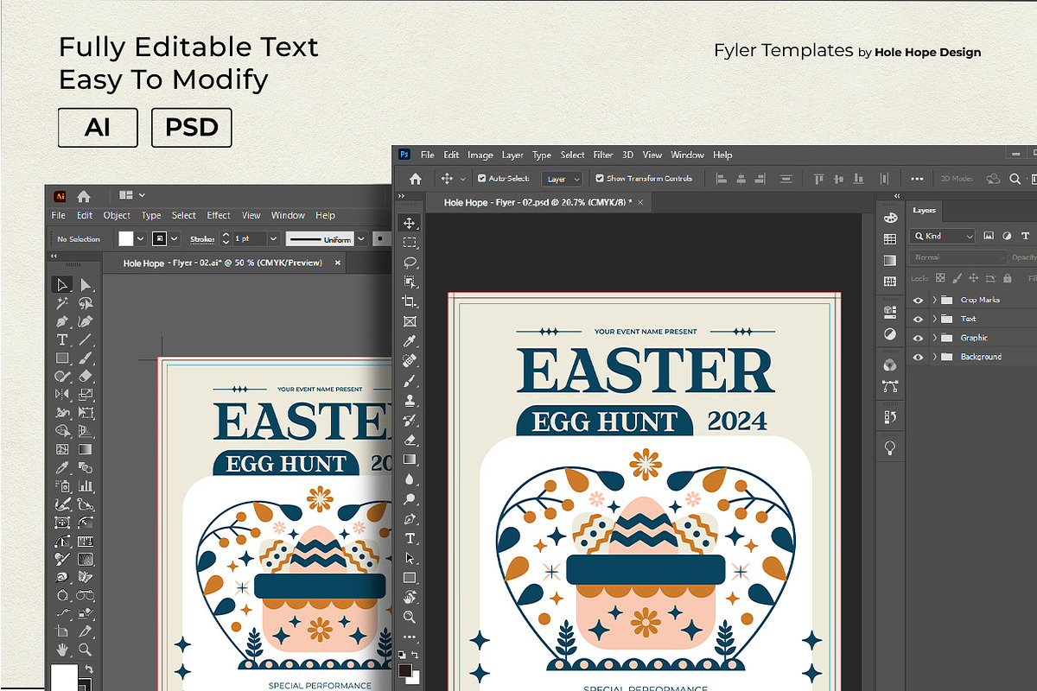Select the Eraser tool in Illustrator toolbar
The height and width of the screenshot is (691, 1037).
86,377
